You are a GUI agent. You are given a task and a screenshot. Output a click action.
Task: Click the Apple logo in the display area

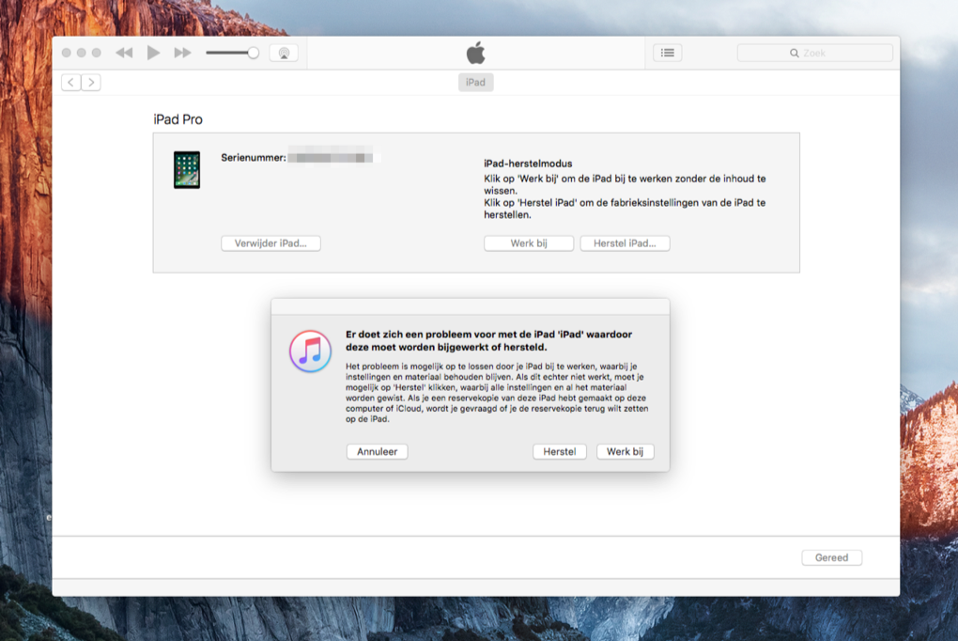475,53
